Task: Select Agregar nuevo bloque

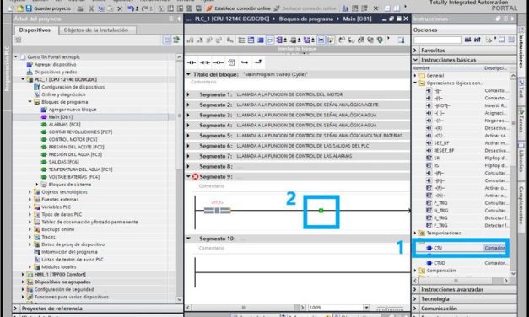Action: click(x=73, y=110)
